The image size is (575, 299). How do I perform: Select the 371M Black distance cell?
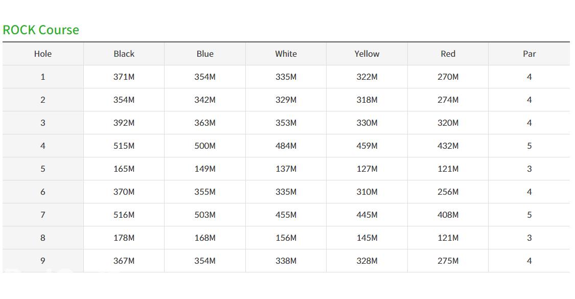[124, 77]
